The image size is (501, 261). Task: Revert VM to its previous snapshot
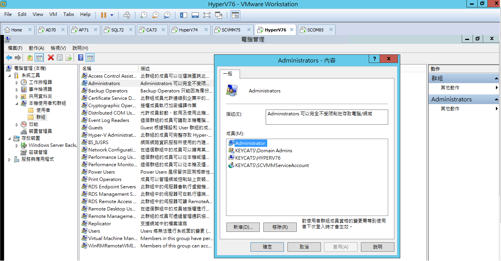tap(155, 15)
